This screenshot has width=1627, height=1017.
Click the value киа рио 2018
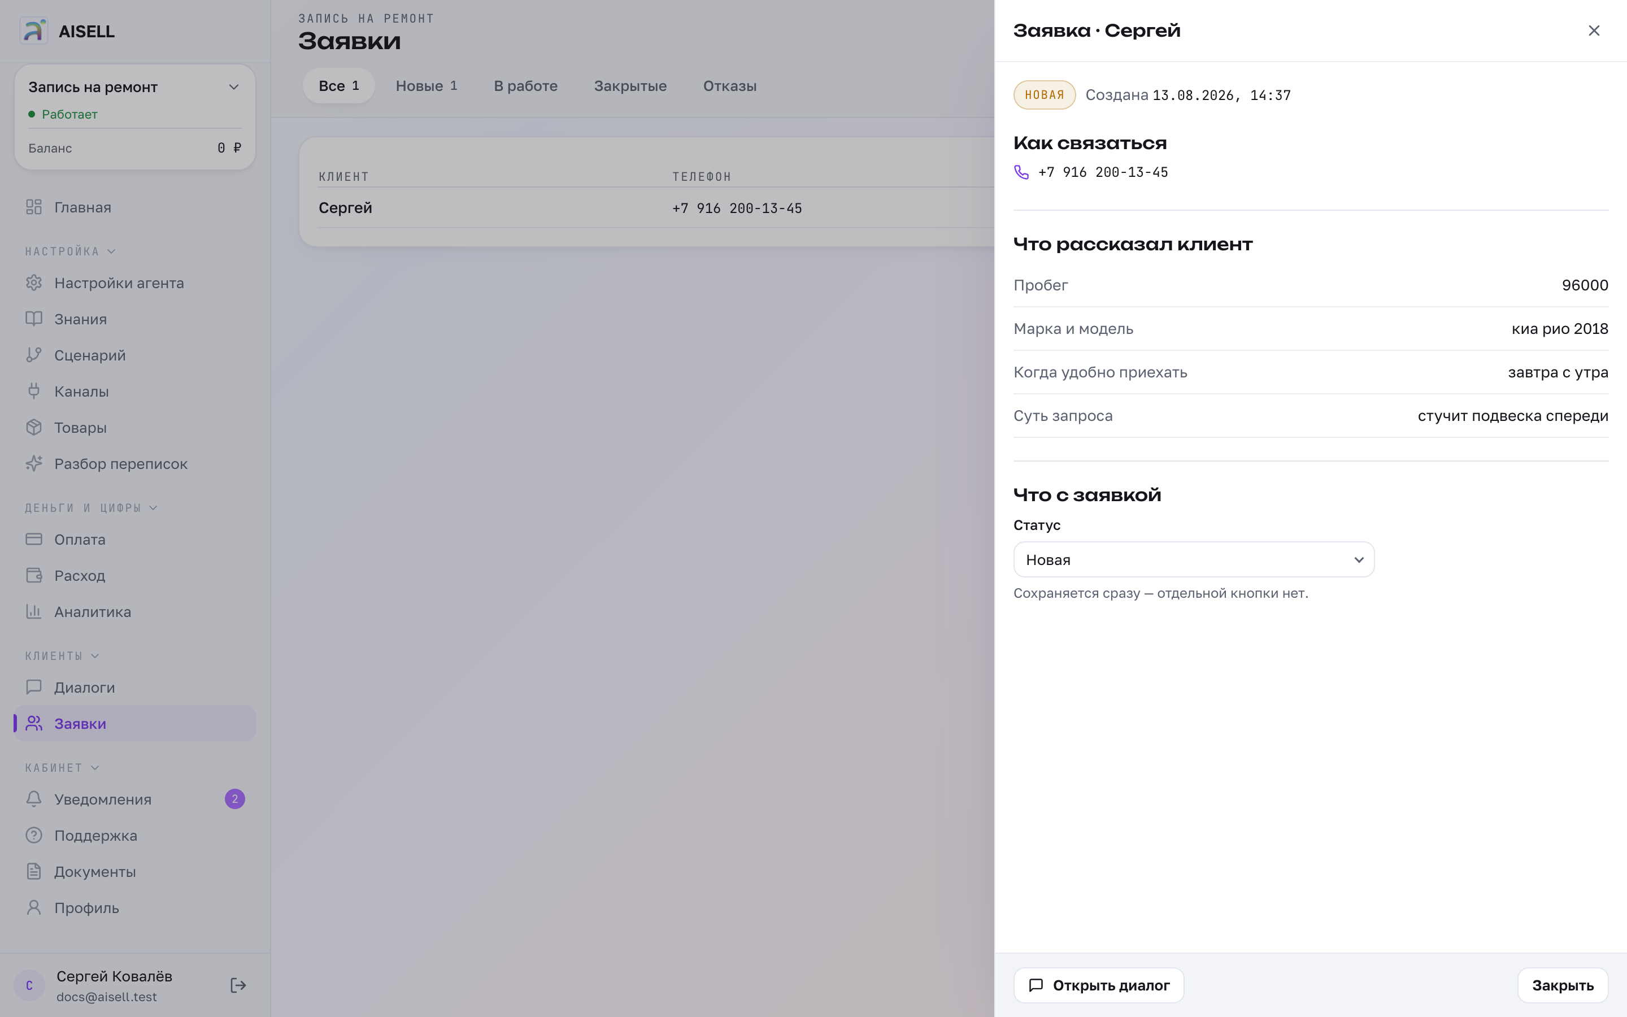[1560, 329]
